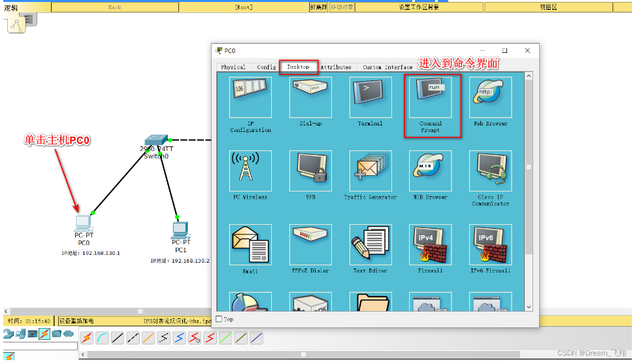The image size is (643, 364).
Task: Switch to the Physical tab
Action: [233, 67]
